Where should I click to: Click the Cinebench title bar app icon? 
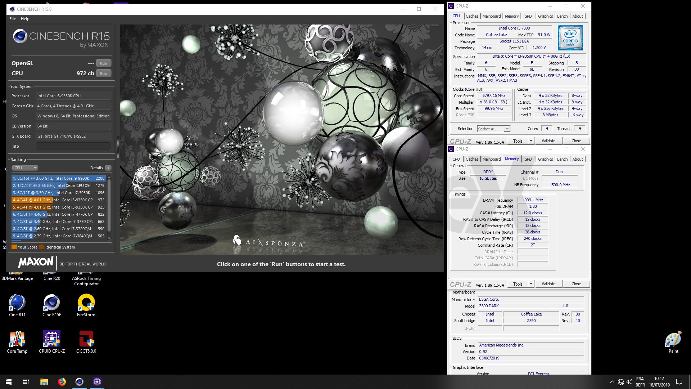13,9
